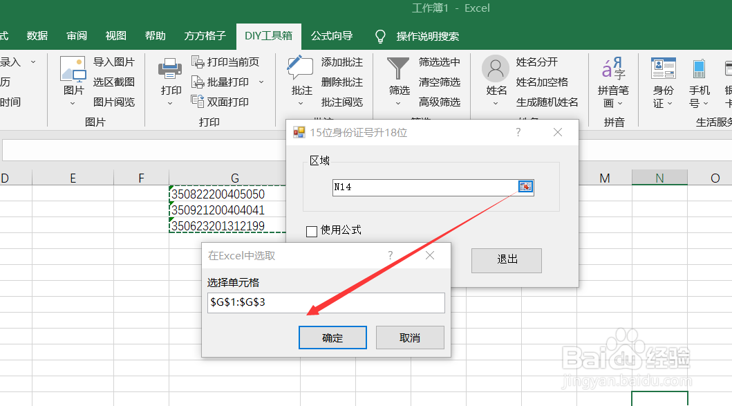Expand the 录入 dropdown arrow
The width and height of the screenshot is (732, 406).
pyautogui.click(x=33, y=62)
